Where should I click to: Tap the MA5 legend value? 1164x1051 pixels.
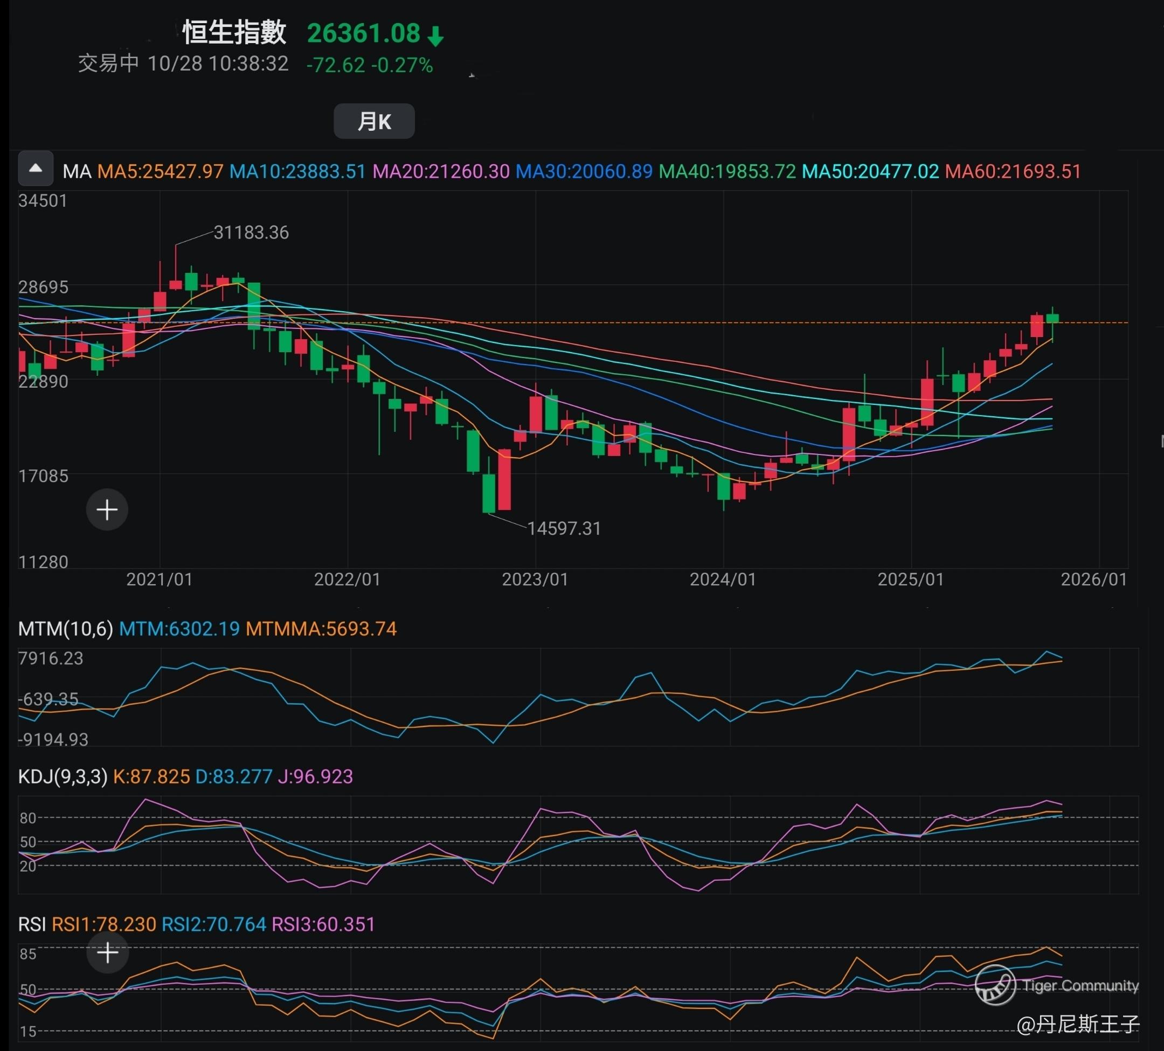pyautogui.click(x=160, y=171)
